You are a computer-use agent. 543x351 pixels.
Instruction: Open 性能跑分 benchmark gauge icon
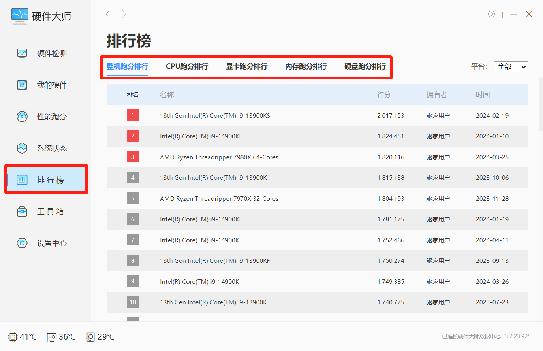point(22,117)
